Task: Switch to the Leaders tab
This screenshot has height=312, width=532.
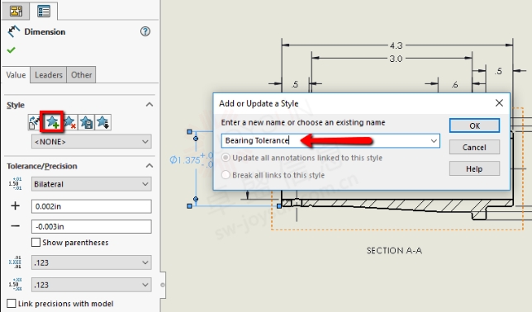Action: pyautogui.click(x=49, y=75)
